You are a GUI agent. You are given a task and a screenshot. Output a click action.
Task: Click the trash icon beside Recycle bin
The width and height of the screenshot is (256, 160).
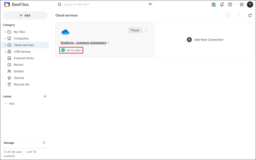9,84
